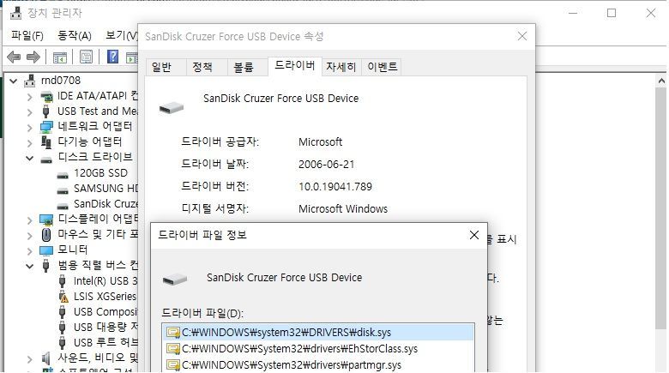Click the show/hide console tree toolbar icon
The height and width of the screenshot is (373, 669).
(60, 57)
